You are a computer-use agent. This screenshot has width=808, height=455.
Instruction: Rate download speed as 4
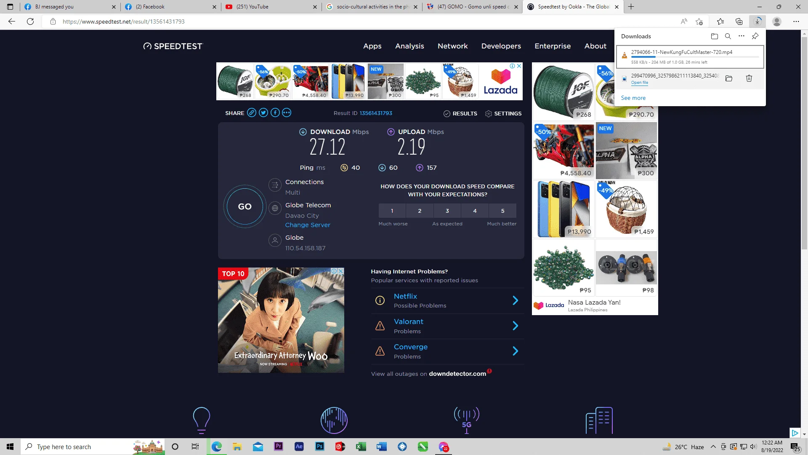tap(475, 211)
